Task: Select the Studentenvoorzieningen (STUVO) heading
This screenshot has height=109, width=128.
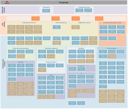Action: [112, 23]
